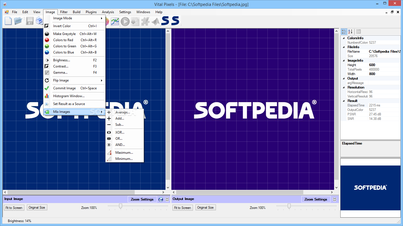403x226 pixels.
Task: Click the application icon left of File menu
Action: (x=7, y=12)
